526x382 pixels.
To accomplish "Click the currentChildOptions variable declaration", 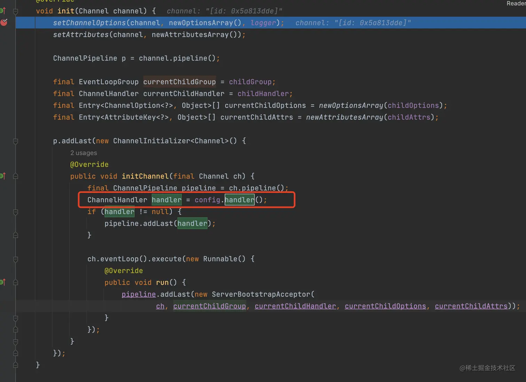I will click(x=265, y=106).
